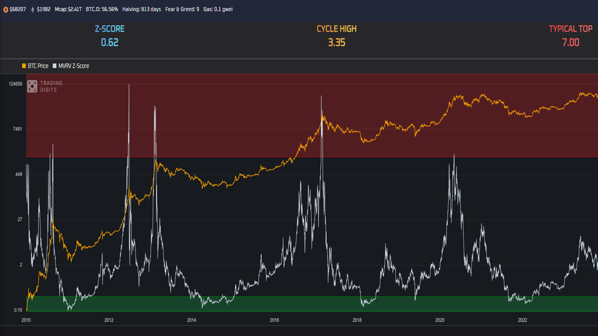Click the $68207 Bitcoin price

point(18,9)
